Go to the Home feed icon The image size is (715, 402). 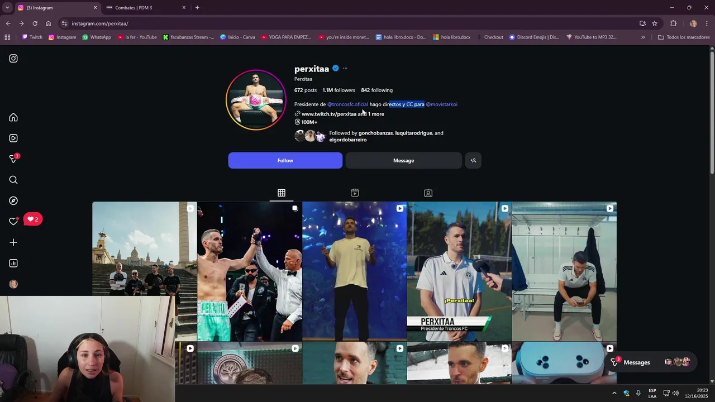[x=13, y=117]
